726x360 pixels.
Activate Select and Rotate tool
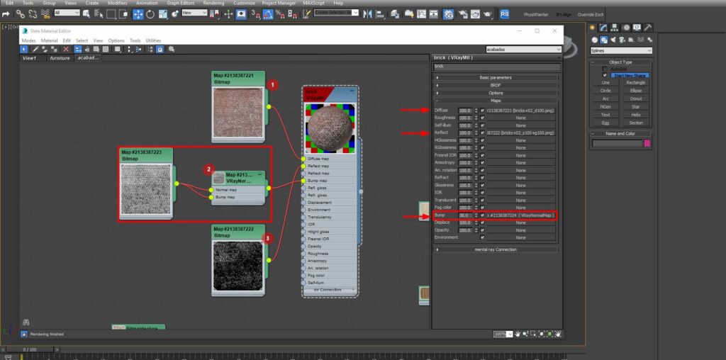tap(150, 14)
